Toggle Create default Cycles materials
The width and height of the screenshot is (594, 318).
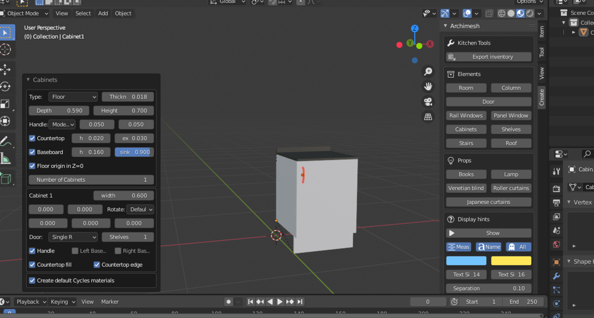pos(32,280)
